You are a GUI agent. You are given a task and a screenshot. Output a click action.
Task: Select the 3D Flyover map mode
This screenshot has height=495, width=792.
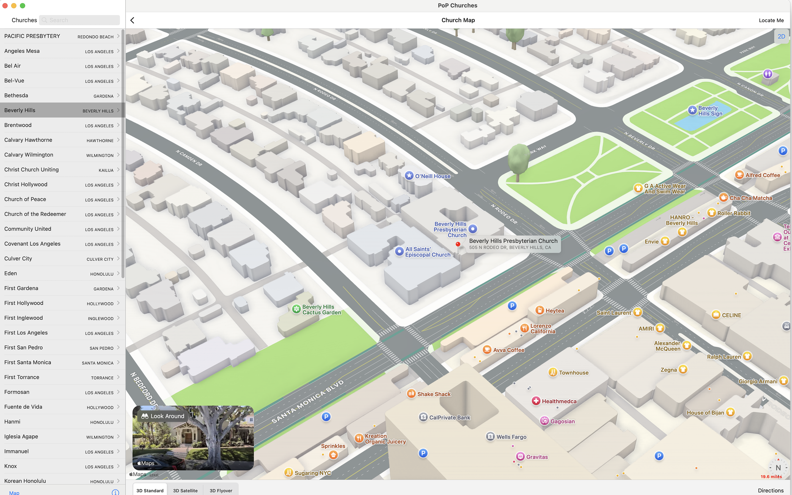[x=221, y=490]
